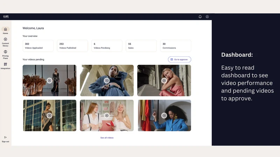Click the Sign out label text
Screen dimensions: 280x157
(5, 142)
